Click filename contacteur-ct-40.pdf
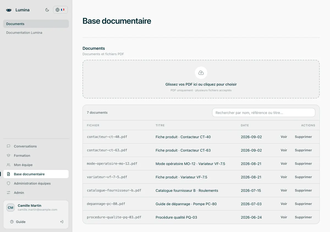 pyautogui.click(x=107, y=137)
